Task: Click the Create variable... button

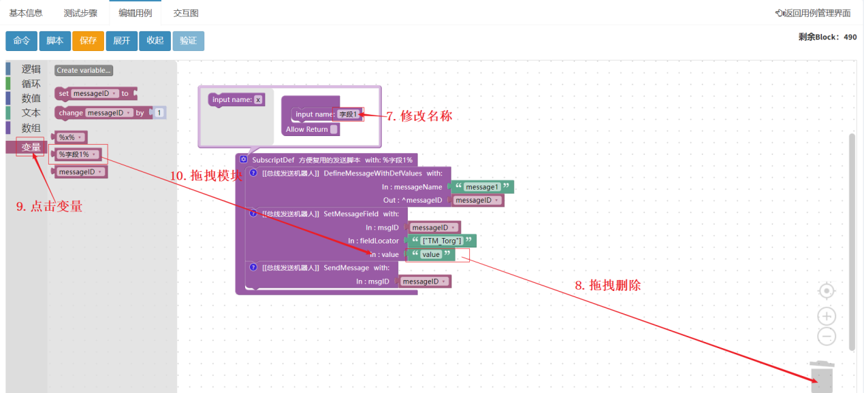Action: pyautogui.click(x=84, y=70)
